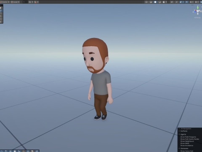This screenshot has width=202, height=152.
Task: Select the Rotate tool
Action: (1, 14)
